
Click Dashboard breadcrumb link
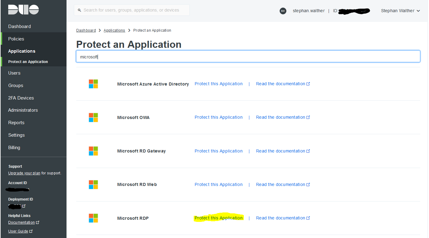click(86, 30)
